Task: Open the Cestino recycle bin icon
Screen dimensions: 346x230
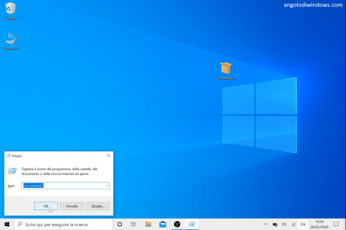Action: 11,9
